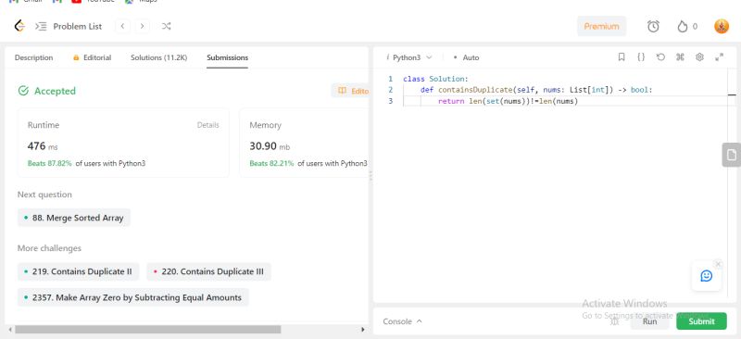
Task: Click the scroll right arrow of left panel
Action: (363, 330)
